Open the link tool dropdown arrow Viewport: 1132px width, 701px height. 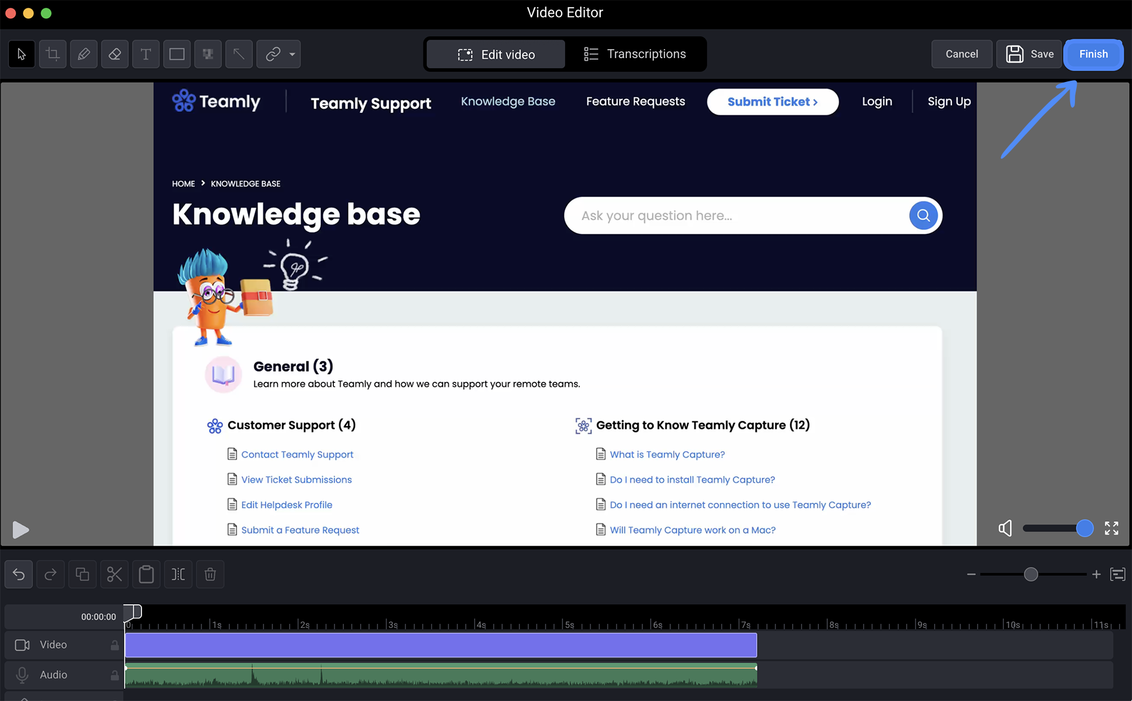point(292,54)
